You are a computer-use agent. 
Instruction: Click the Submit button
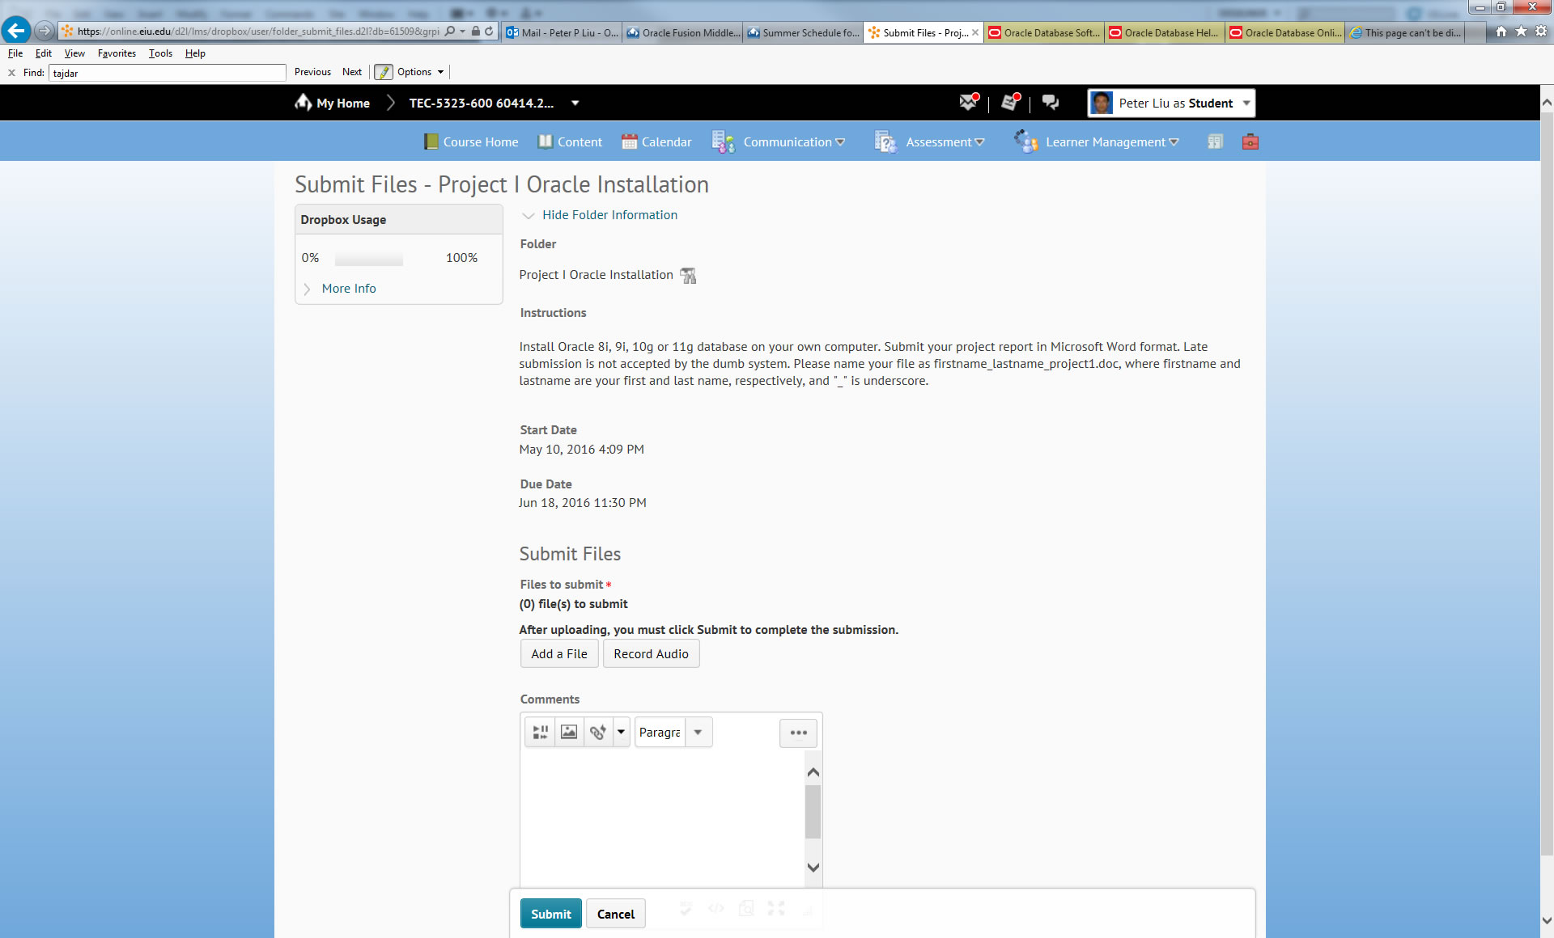point(550,914)
